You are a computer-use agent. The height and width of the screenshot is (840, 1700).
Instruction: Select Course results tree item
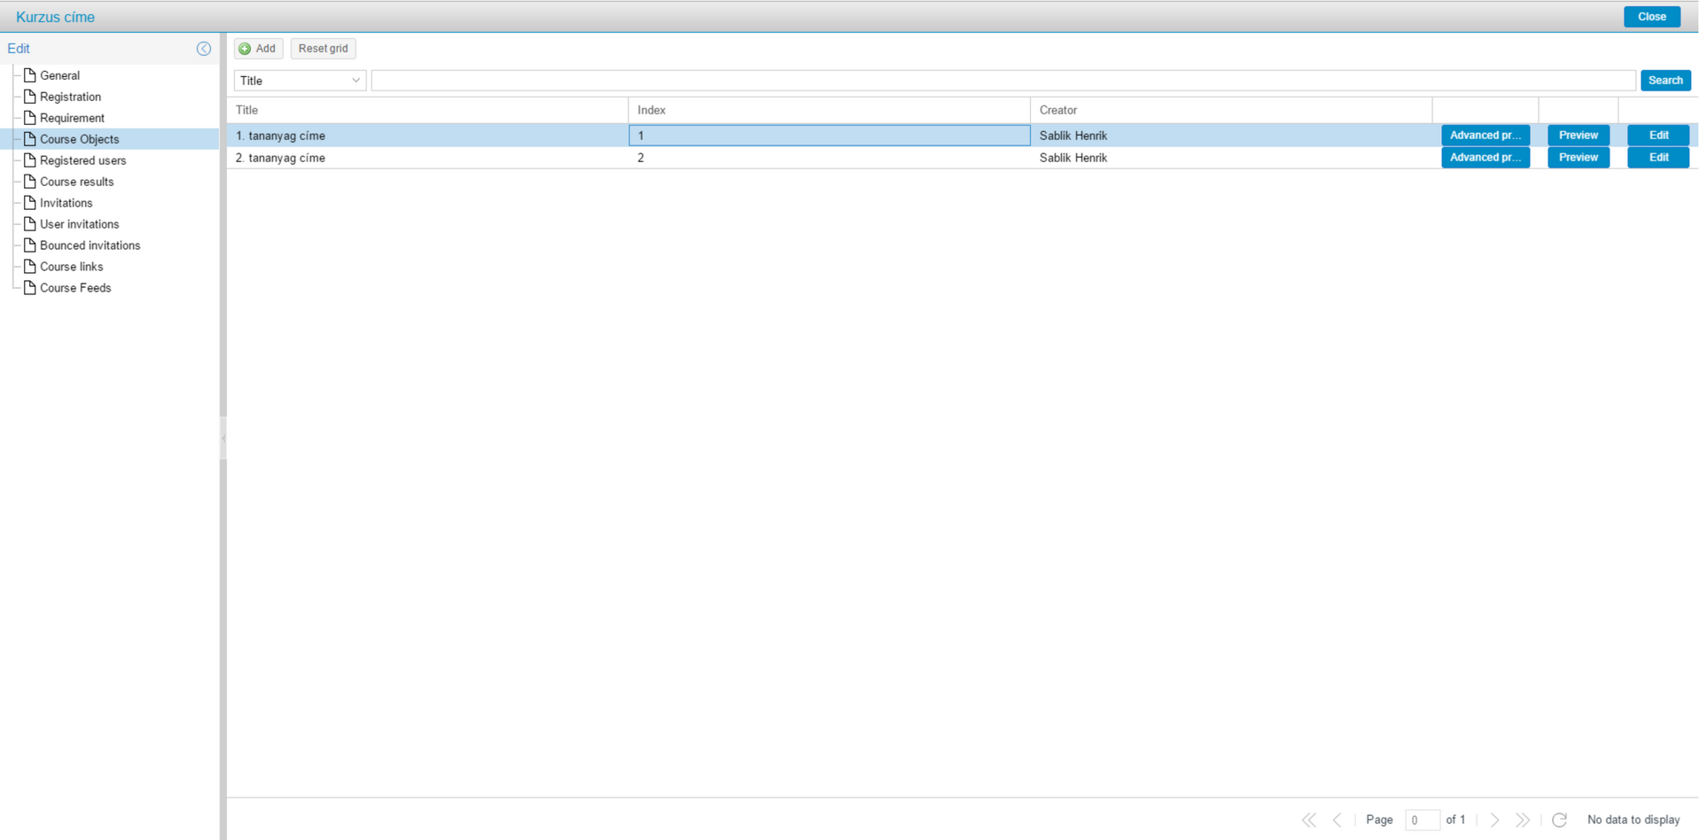click(x=76, y=182)
